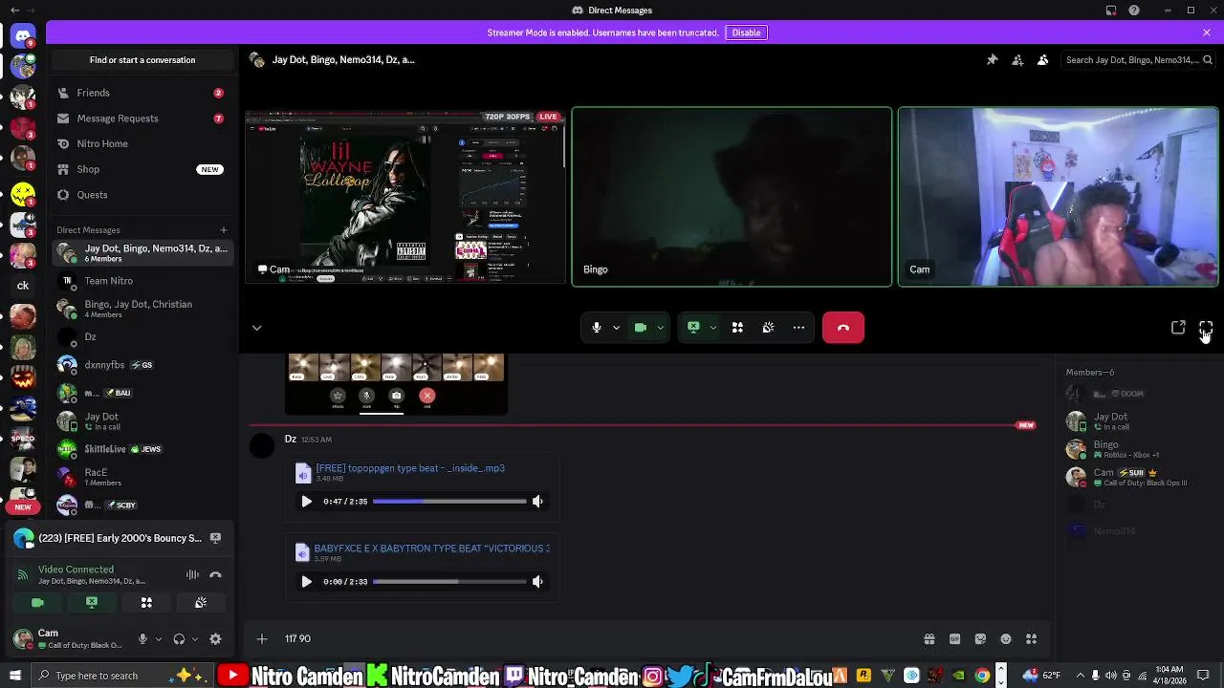This screenshot has height=688, width=1224.
Task: Disable Streamer Mode from the banner
Action: (x=746, y=32)
